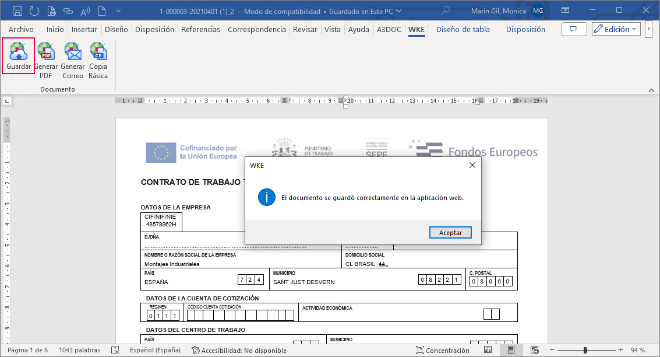The width and height of the screenshot is (660, 357).
Task: Open the search magnifier in title bar
Action: tap(446, 10)
